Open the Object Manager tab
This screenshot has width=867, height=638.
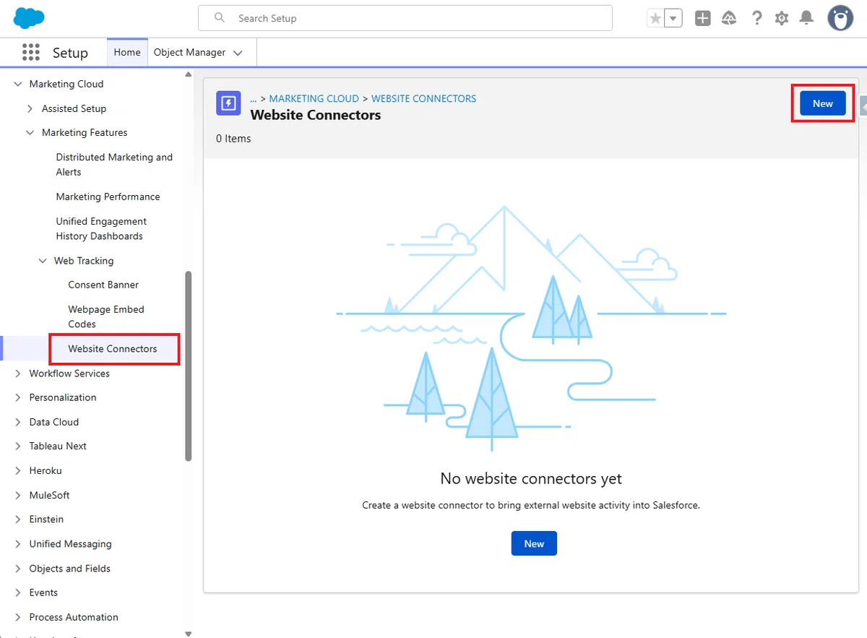tap(189, 52)
